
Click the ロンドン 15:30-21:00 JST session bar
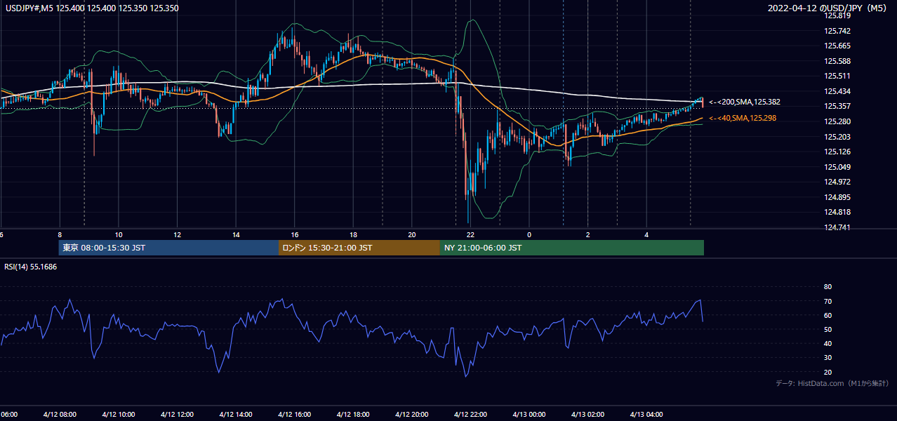(359, 248)
